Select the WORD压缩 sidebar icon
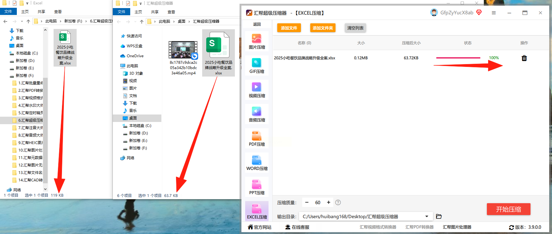Screen dimensions: 552x234 (257, 163)
